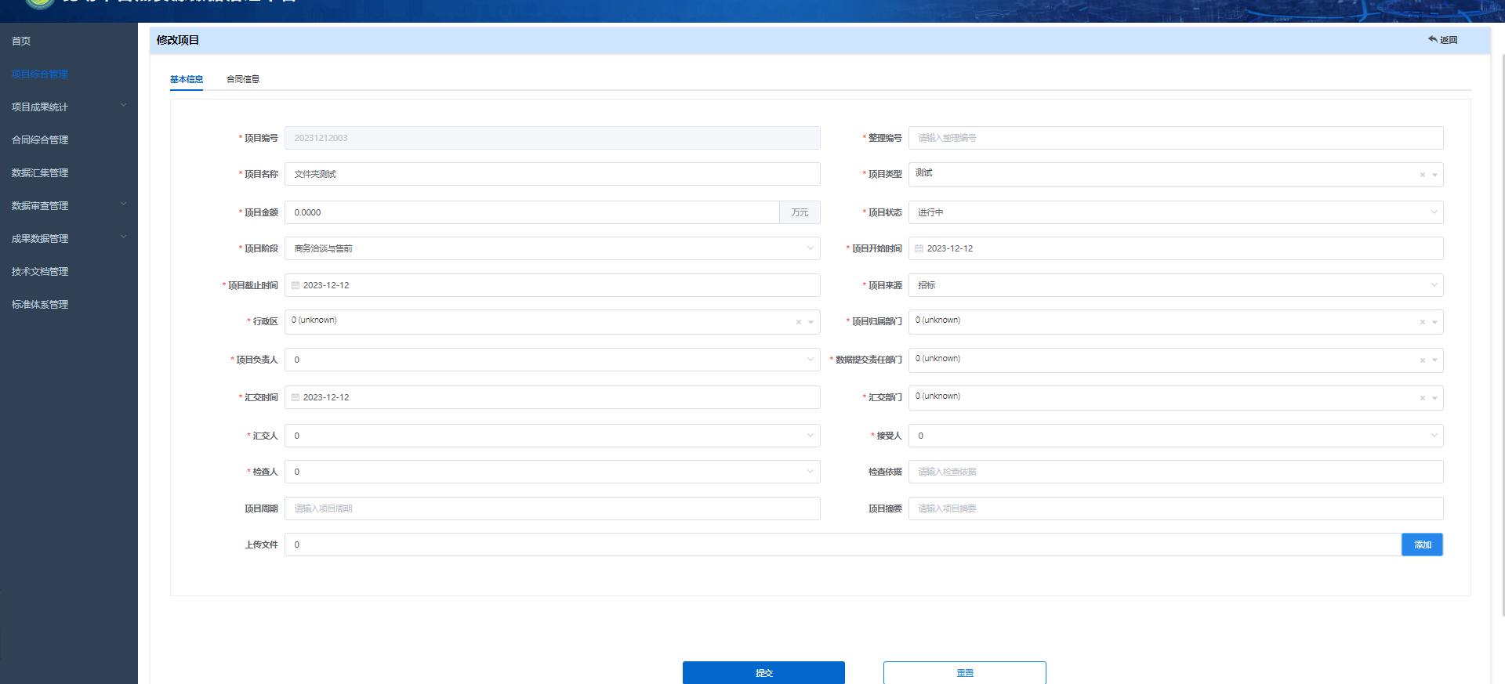The image size is (1505, 684).
Task: Focus the 整理编号 input field
Action: pyautogui.click(x=1176, y=138)
